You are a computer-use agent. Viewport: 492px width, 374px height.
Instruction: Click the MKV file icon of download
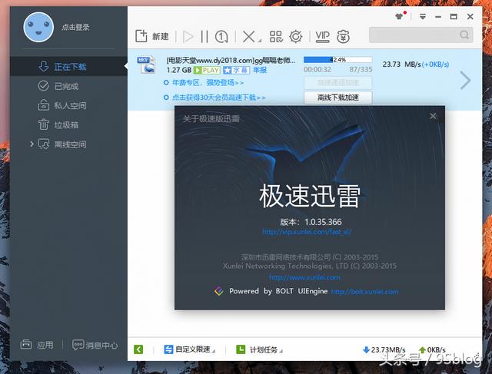tap(146, 65)
